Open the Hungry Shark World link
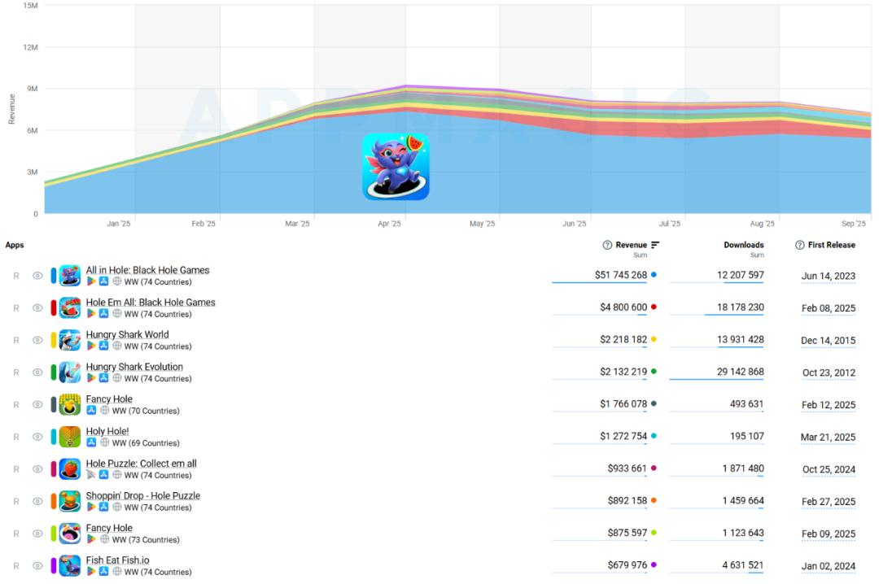The image size is (879, 584). [127, 334]
